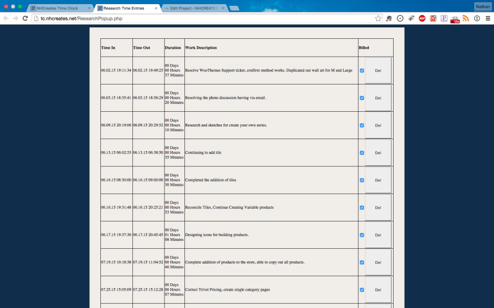Delete the Reconcile Tiles entry
This screenshot has width=494, height=308.
378,208
